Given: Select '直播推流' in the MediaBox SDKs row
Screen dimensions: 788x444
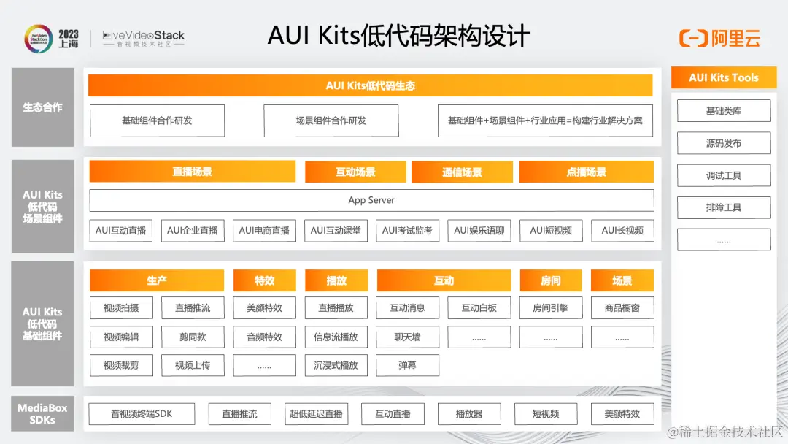Looking at the screenshot, I should pos(240,414).
